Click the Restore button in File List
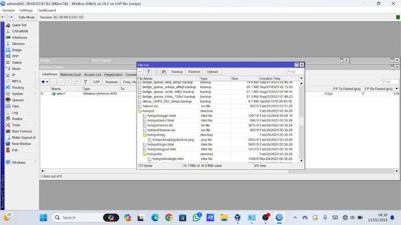This screenshot has width=401, height=225. (194, 72)
